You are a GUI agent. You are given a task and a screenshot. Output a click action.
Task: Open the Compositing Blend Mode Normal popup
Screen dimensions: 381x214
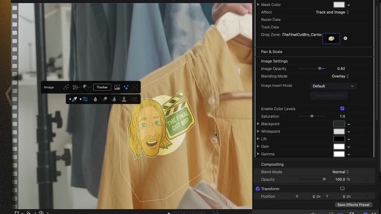pos(341,172)
